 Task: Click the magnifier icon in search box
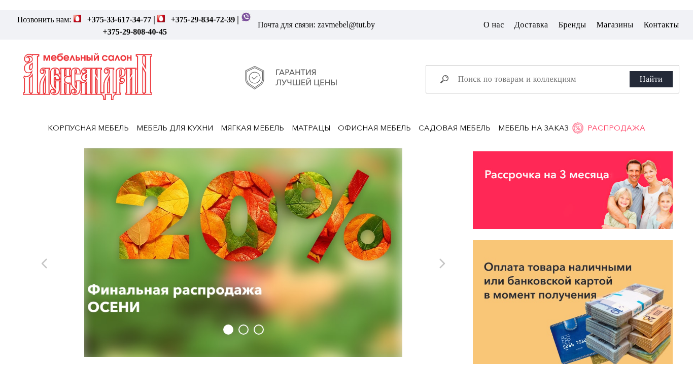click(x=444, y=79)
